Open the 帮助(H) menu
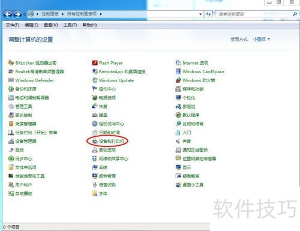 (x=89, y=25)
